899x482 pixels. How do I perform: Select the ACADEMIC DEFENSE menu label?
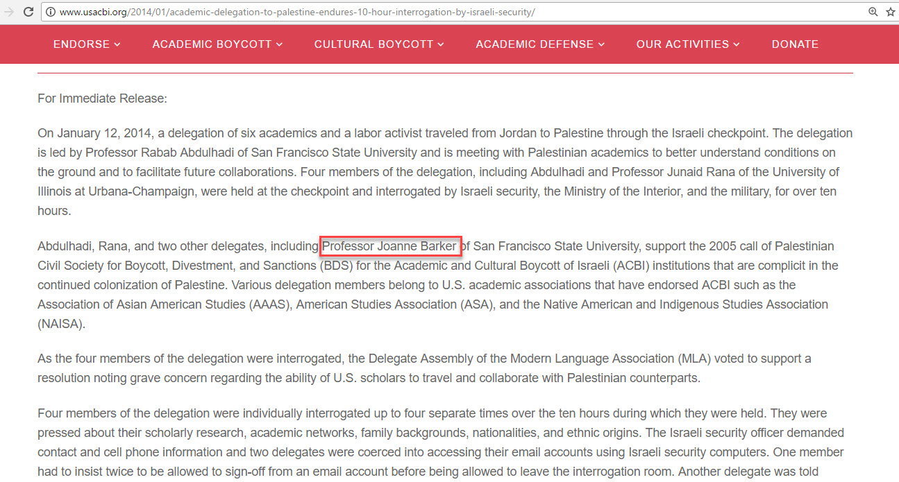click(x=535, y=44)
